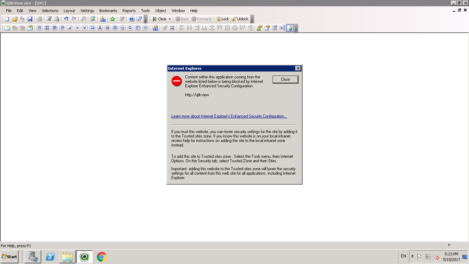Screen dimensions: 469x264
Task: Open the Reports menu
Action: 129,11
